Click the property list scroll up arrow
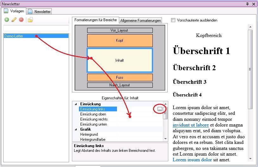Screen dimensions: 258x167 [165, 104]
